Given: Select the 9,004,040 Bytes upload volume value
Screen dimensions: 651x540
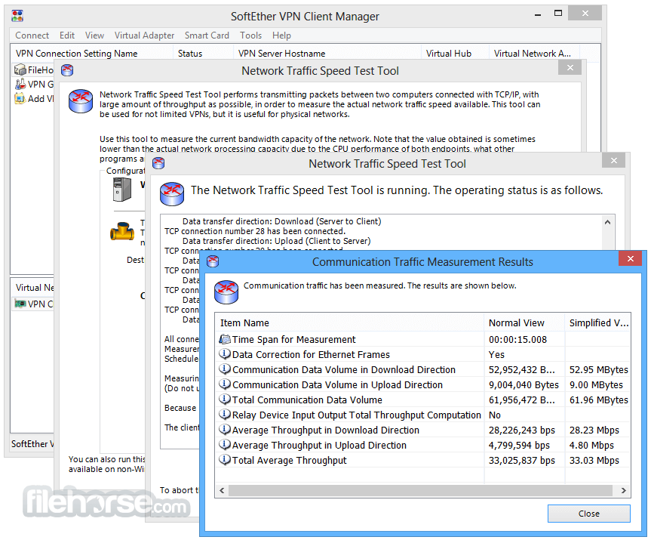Looking at the screenshot, I should pyautogui.click(x=524, y=384).
